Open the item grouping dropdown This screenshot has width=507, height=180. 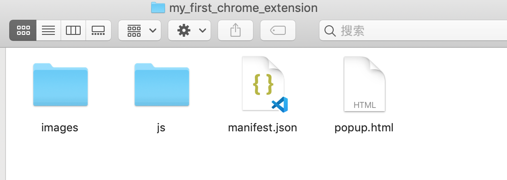pos(140,30)
